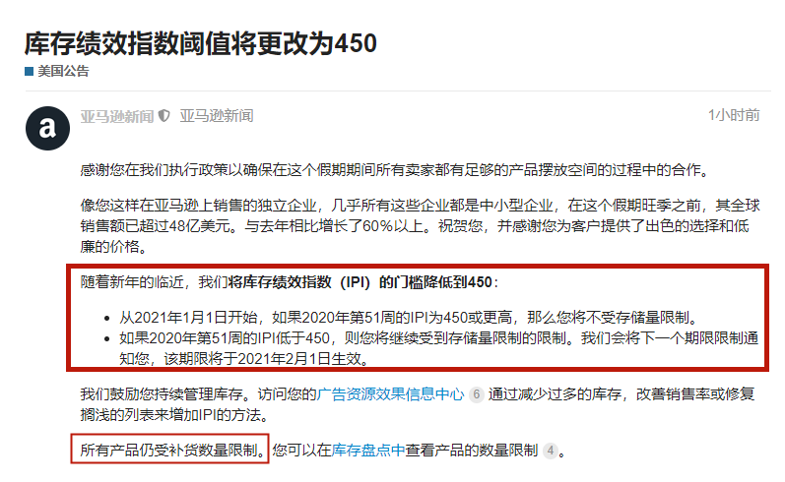The height and width of the screenshot is (482, 785).
Task: Open the 库存盘点中 link
Action: [x=368, y=451]
